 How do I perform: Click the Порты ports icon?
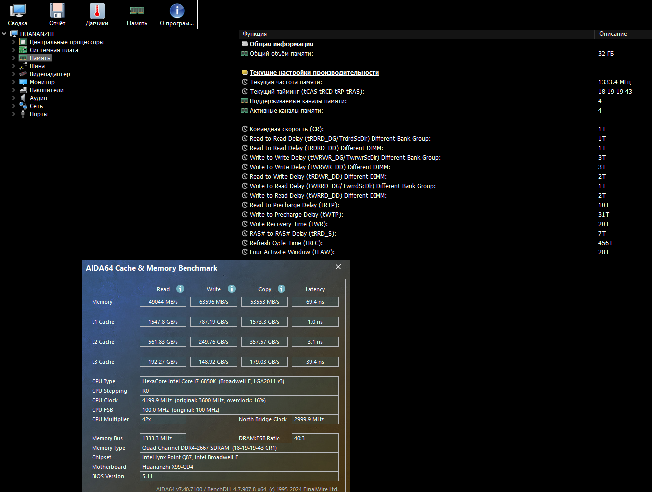(23, 114)
